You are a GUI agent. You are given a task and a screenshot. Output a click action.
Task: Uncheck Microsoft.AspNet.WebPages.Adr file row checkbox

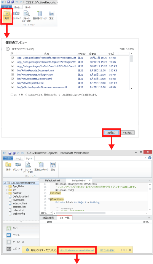click(x=13, y=58)
